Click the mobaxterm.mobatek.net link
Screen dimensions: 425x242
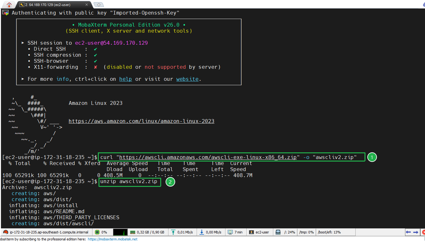[x=112, y=239]
